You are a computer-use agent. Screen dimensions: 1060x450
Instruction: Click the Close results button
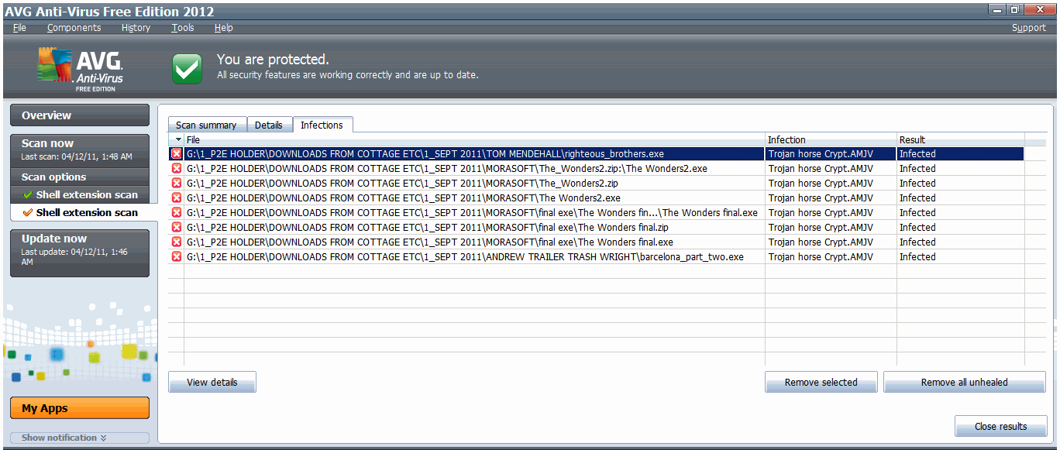point(1000,427)
